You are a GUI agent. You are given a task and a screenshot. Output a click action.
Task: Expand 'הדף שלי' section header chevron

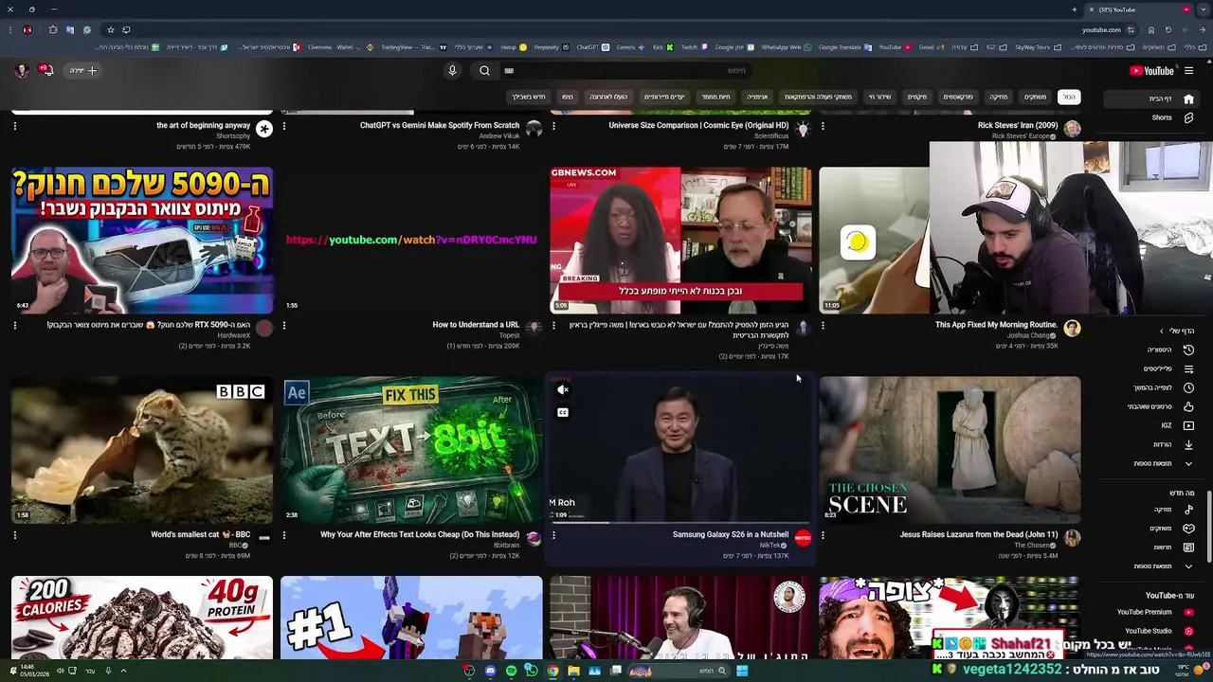point(1162,331)
